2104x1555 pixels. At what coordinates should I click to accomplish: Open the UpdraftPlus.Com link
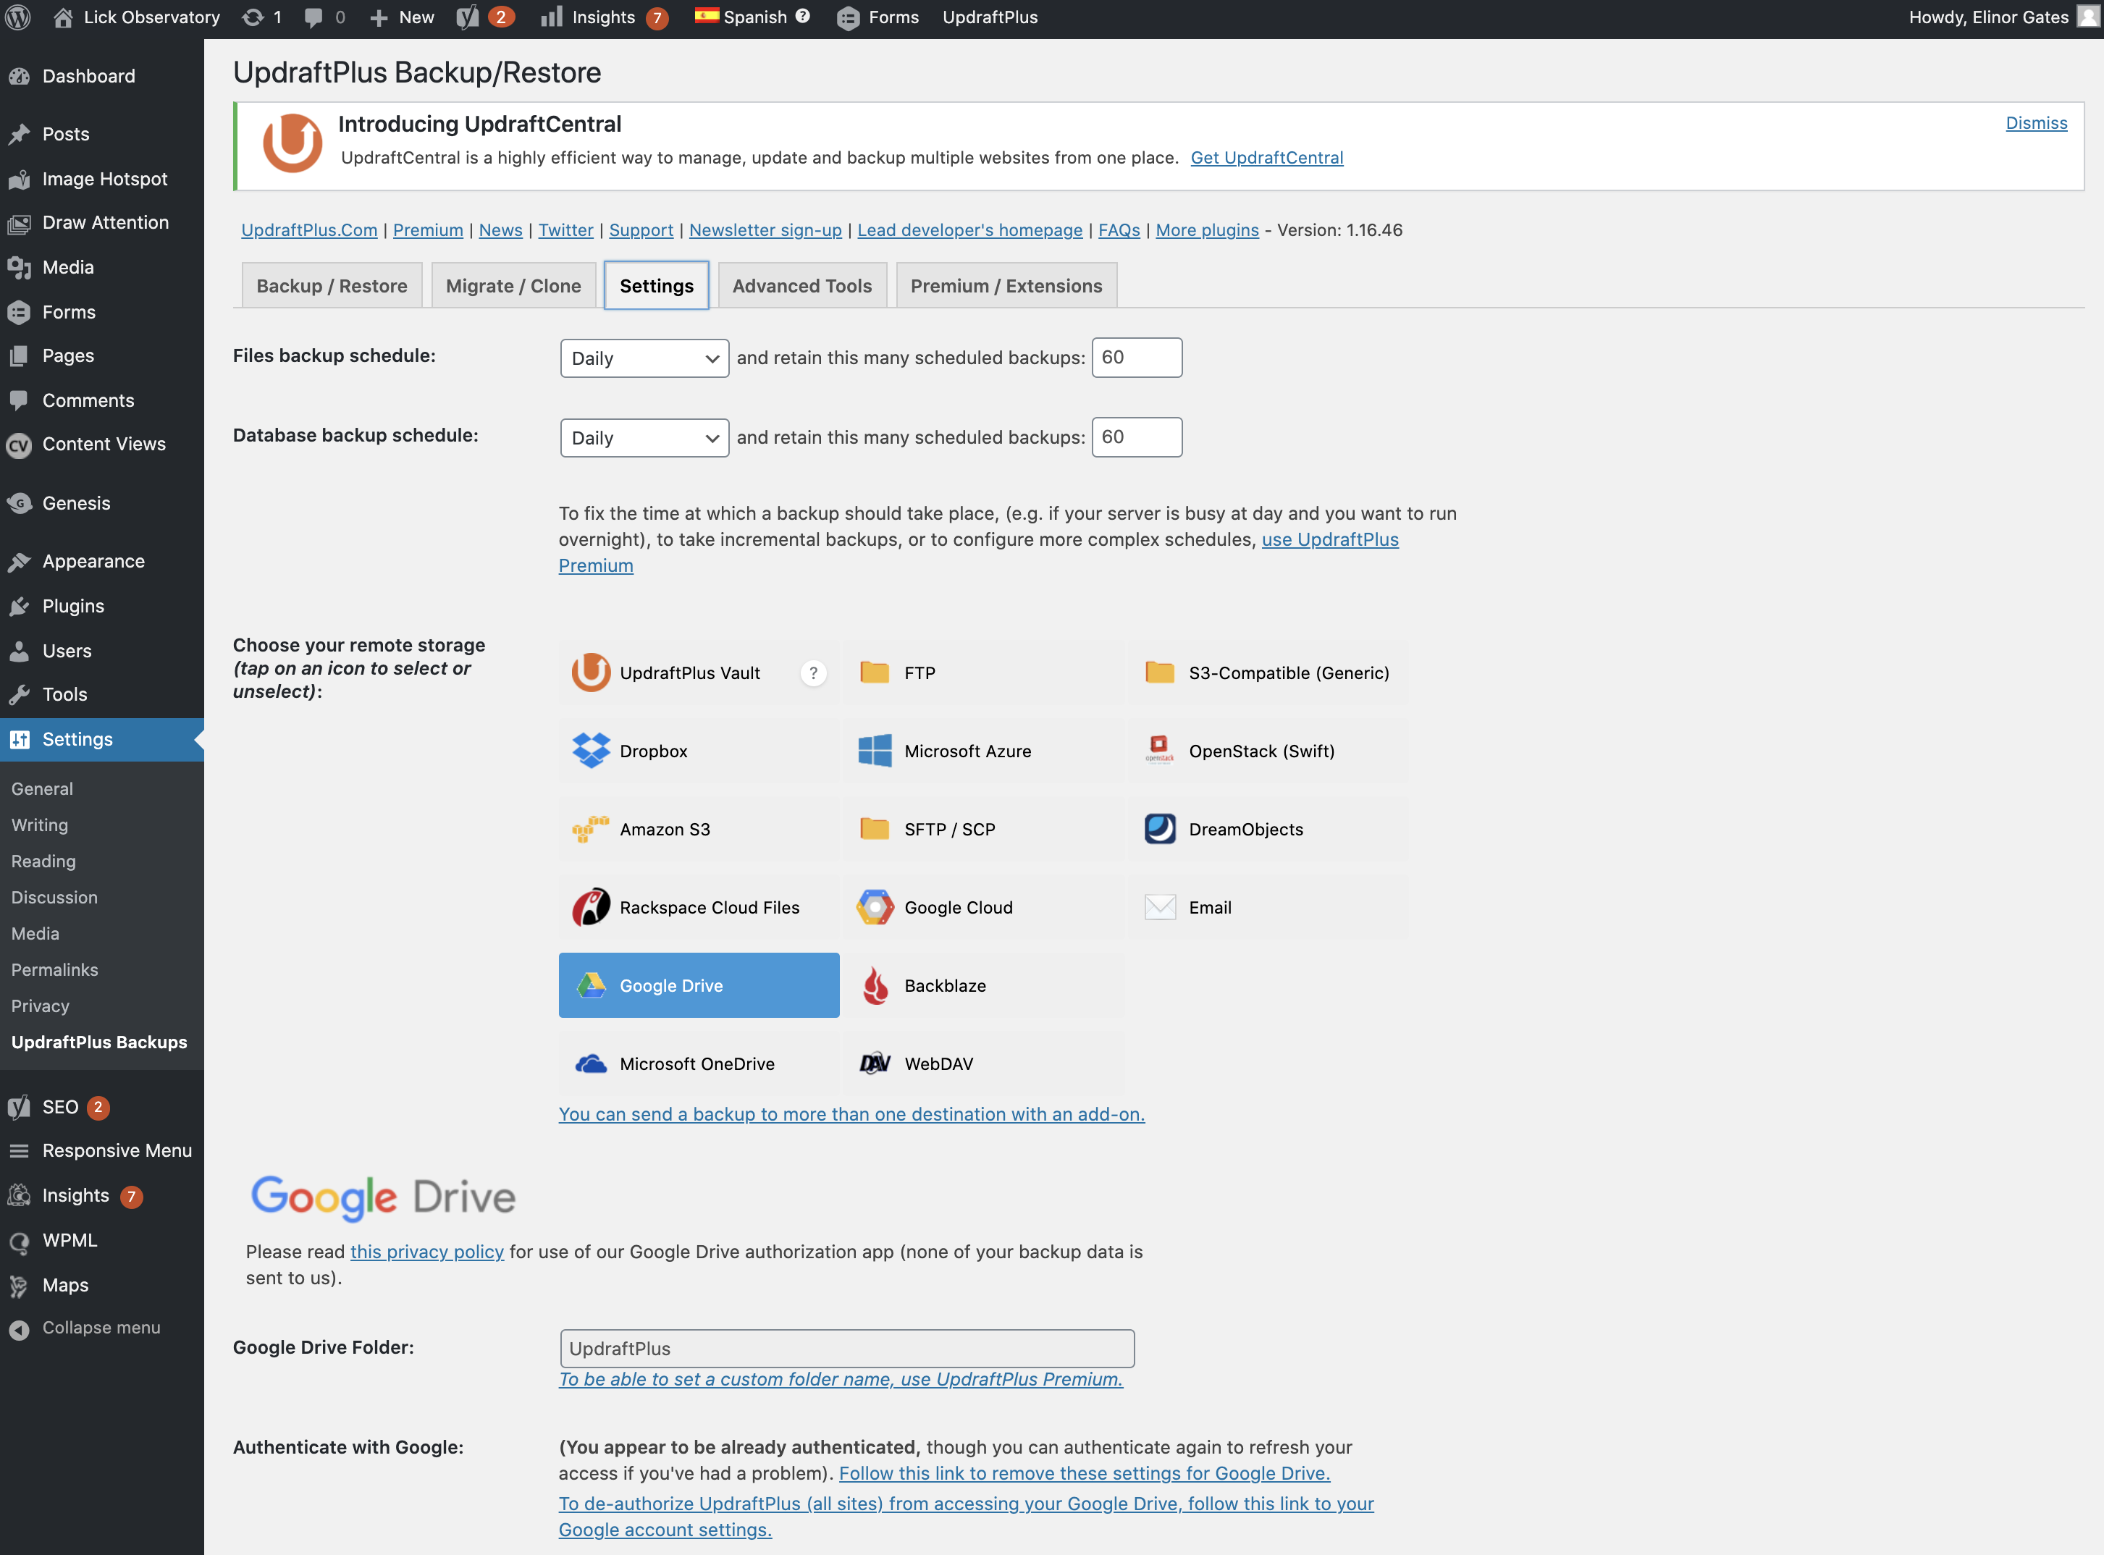tap(308, 229)
